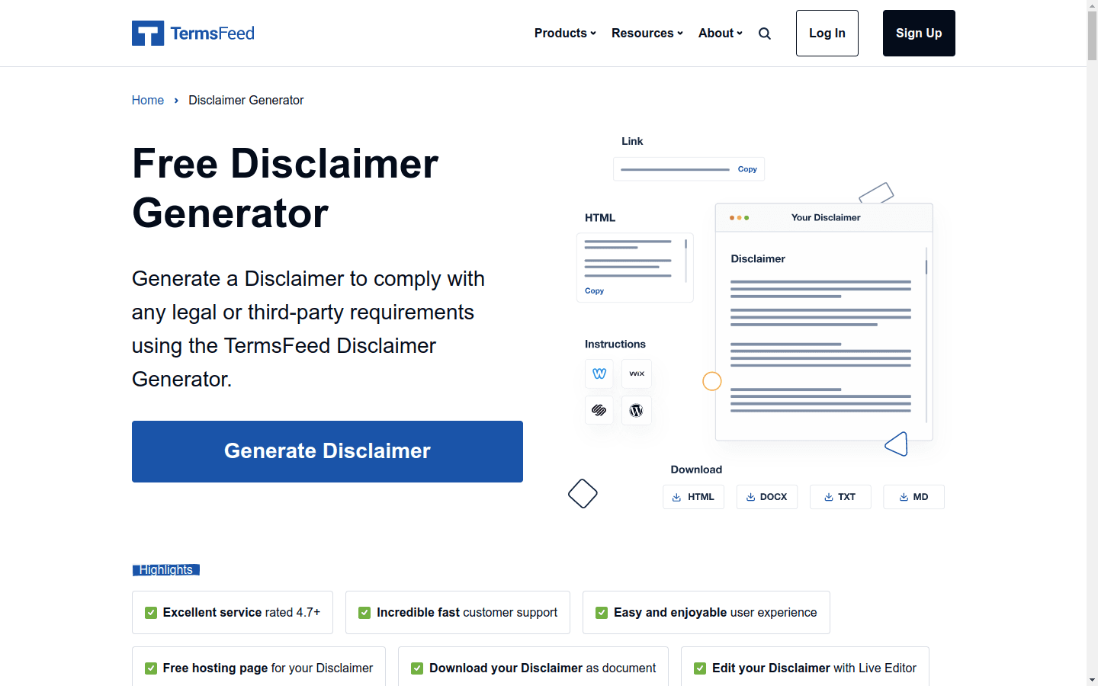Expand the Products dropdown

[564, 33]
